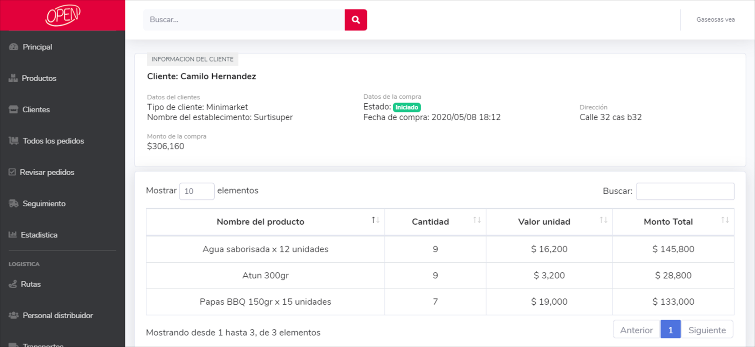Click the Calle 32 cas b32 address
The height and width of the screenshot is (347, 755).
tap(611, 117)
